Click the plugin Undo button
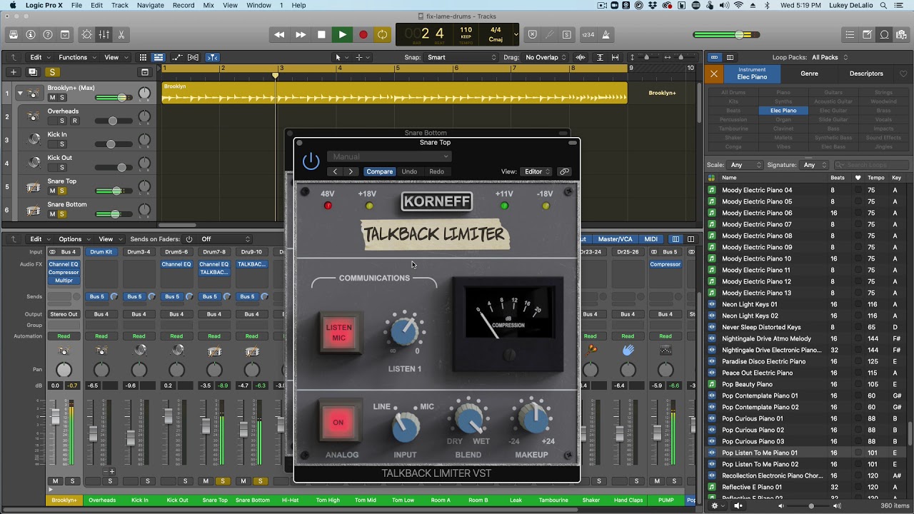The width and height of the screenshot is (914, 514). click(409, 171)
